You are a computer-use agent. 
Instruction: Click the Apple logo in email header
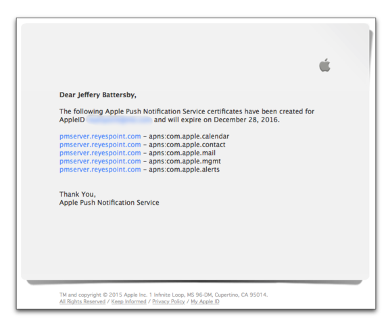click(x=324, y=65)
